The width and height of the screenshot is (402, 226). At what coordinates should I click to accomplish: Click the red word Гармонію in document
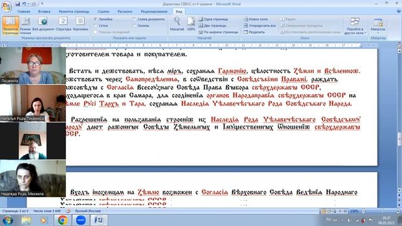(x=232, y=71)
